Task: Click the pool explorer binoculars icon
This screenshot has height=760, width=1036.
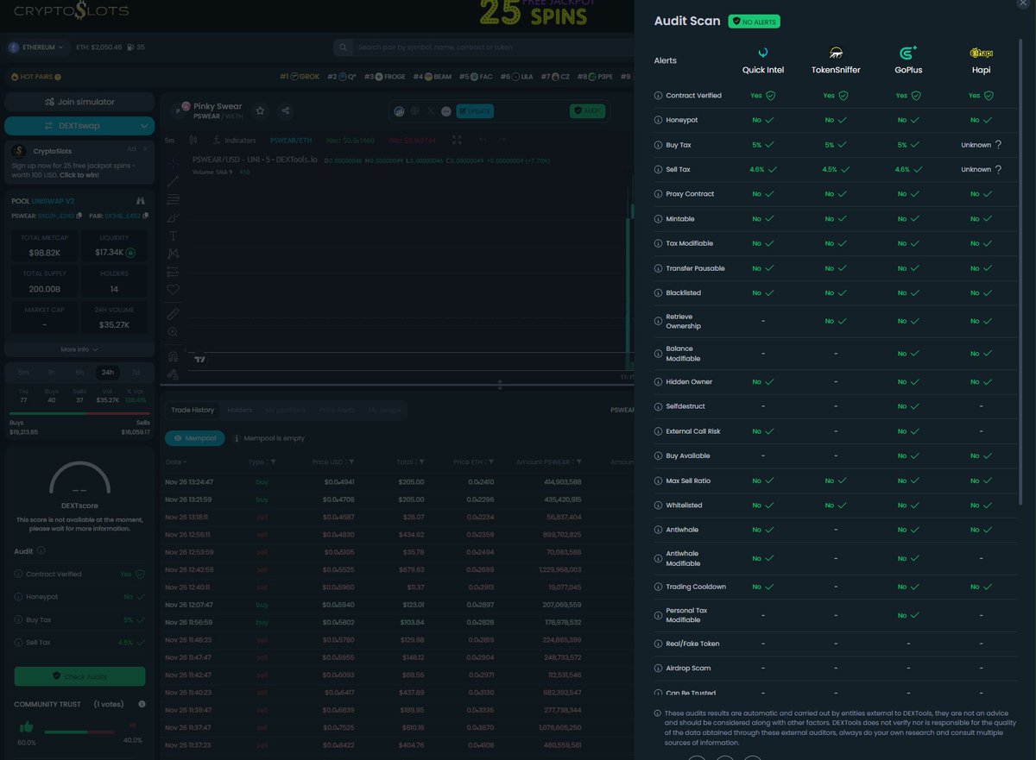Action: pyautogui.click(x=141, y=201)
